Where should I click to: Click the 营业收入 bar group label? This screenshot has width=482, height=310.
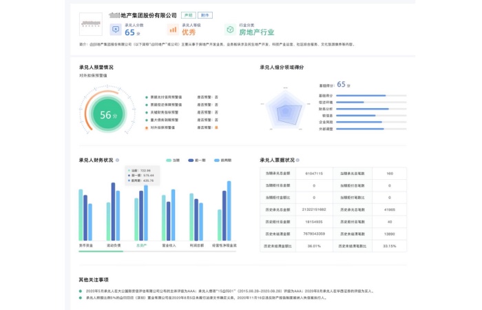tap(169, 245)
